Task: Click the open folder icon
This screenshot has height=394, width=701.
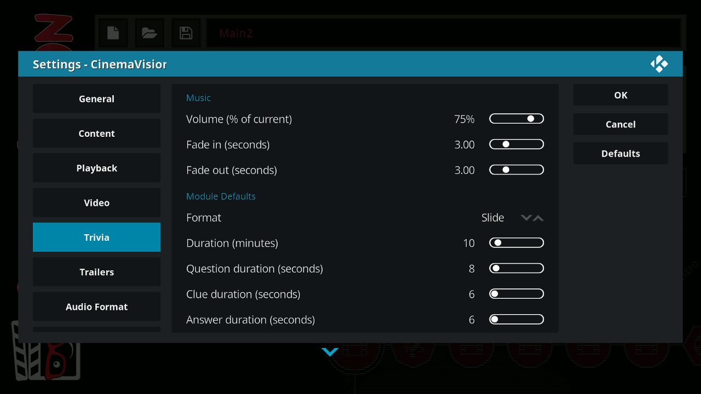Action: [x=150, y=33]
